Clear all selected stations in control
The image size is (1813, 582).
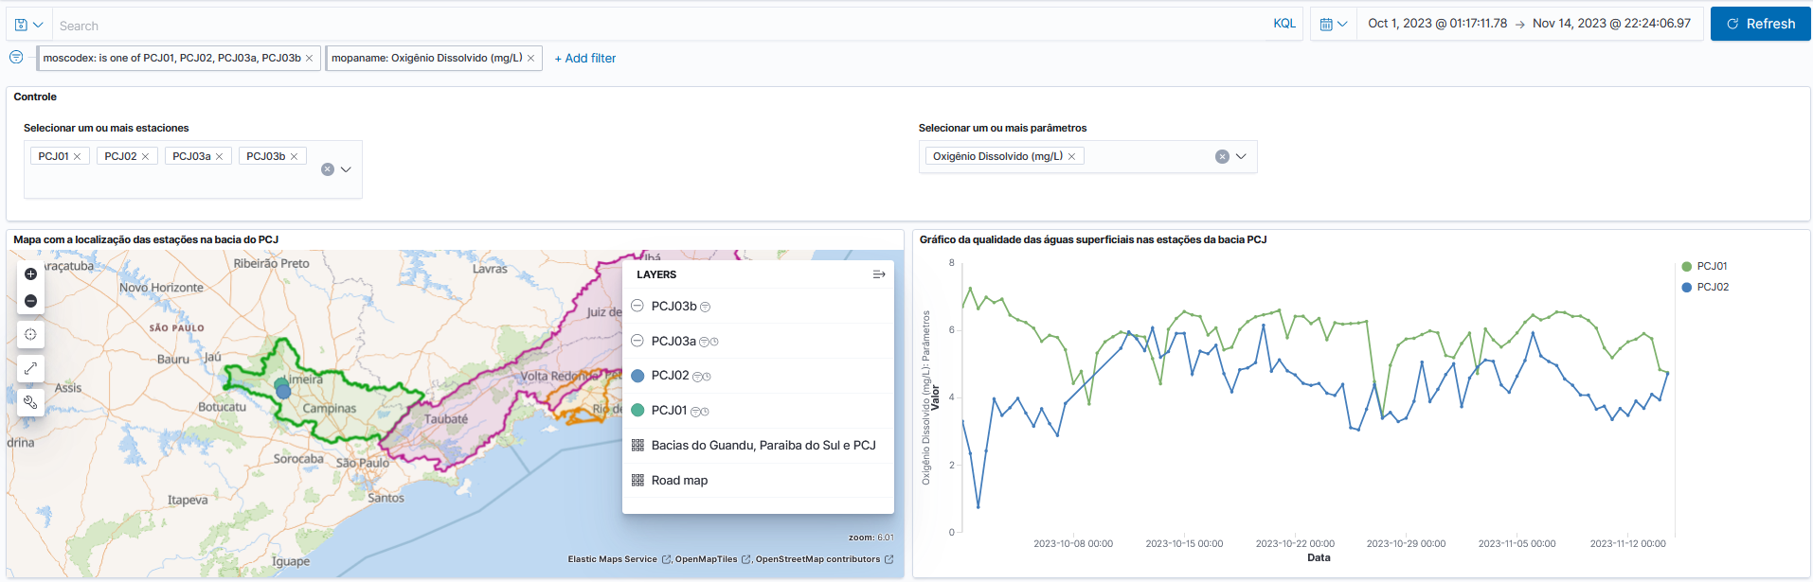click(327, 169)
